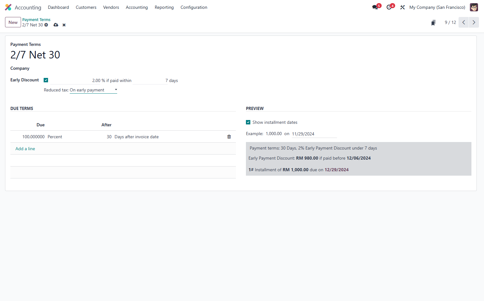Open the Configuration menu
Image resolution: width=484 pixels, height=301 pixels.
click(x=194, y=7)
